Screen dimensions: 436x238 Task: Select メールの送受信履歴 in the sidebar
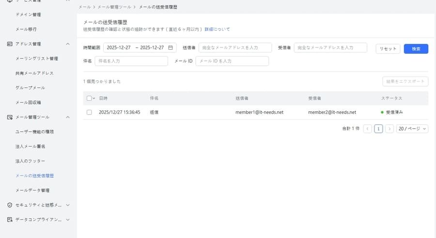[x=34, y=176]
